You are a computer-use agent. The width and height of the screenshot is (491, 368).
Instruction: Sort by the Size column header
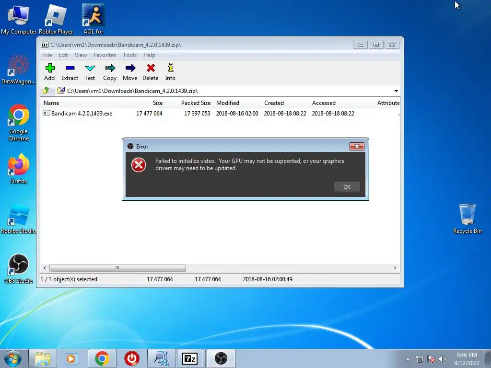(141, 103)
